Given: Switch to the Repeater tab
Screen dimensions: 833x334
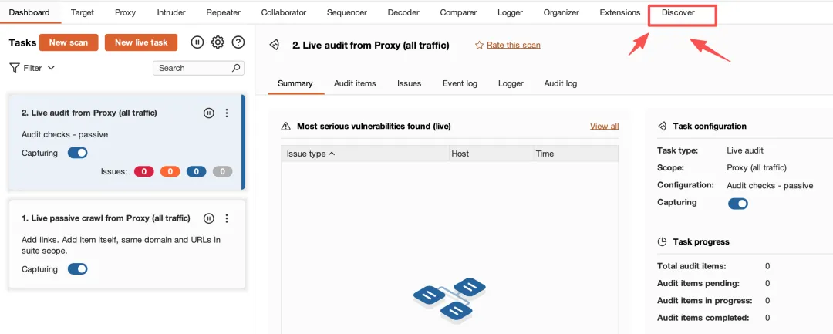Looking at the screenshot, I should click(223, 13).
